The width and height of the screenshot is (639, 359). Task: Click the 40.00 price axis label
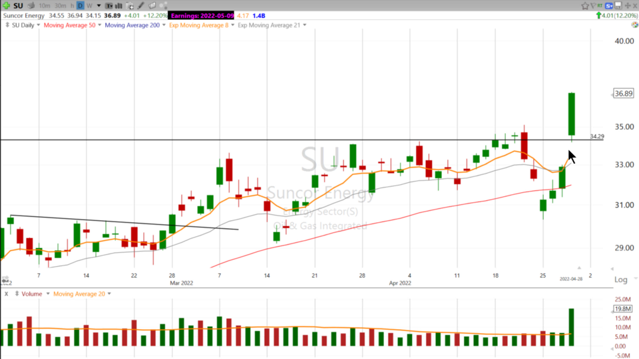624,41
